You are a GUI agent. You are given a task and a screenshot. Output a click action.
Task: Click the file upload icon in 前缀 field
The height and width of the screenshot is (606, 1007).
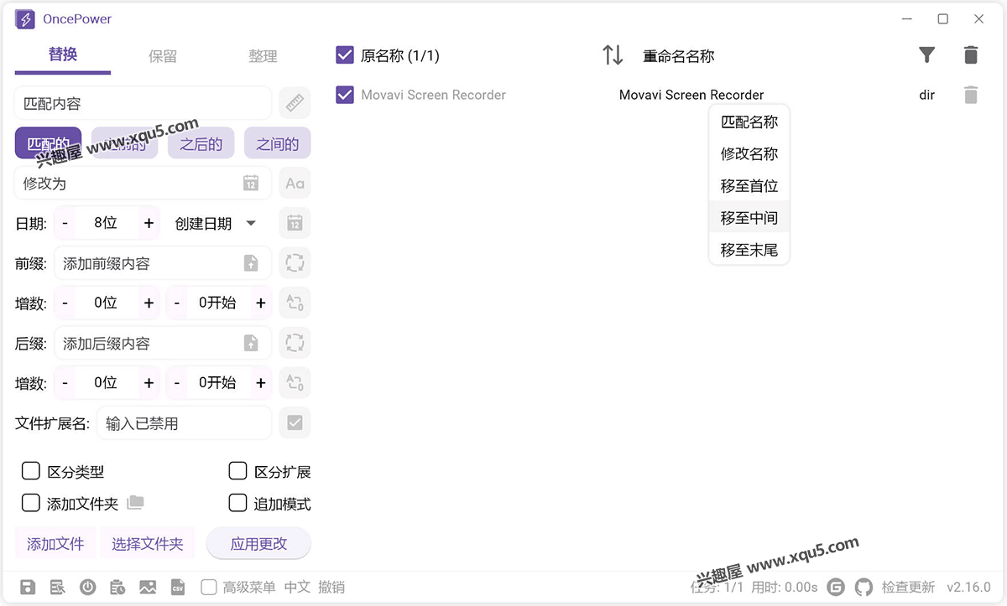(x=250, y=263)
